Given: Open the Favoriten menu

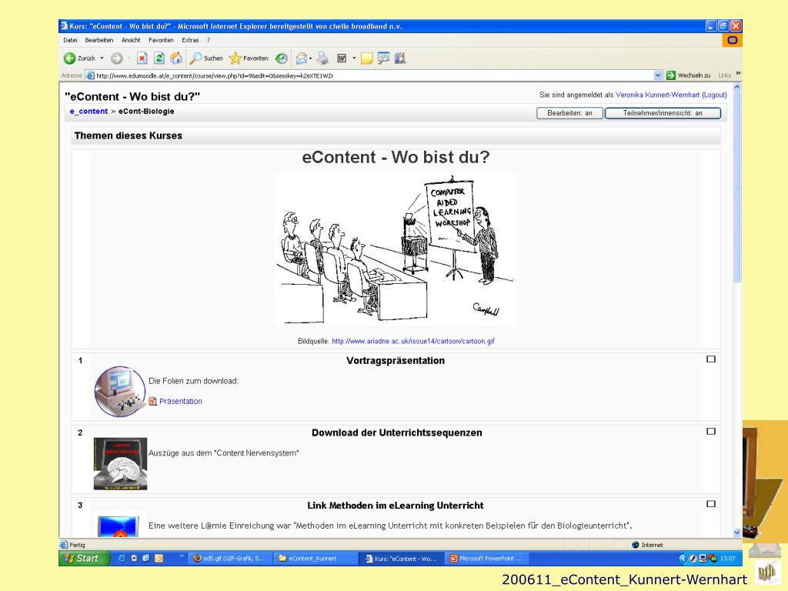Looking at the screenshot, I should (162, 40).
